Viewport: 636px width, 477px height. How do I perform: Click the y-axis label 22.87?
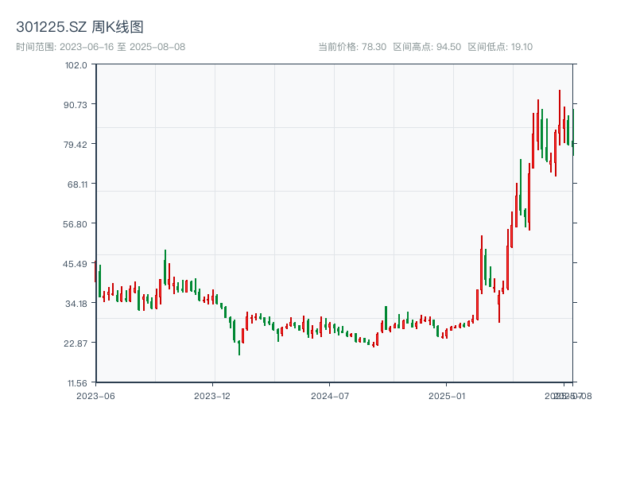point(76,343)
